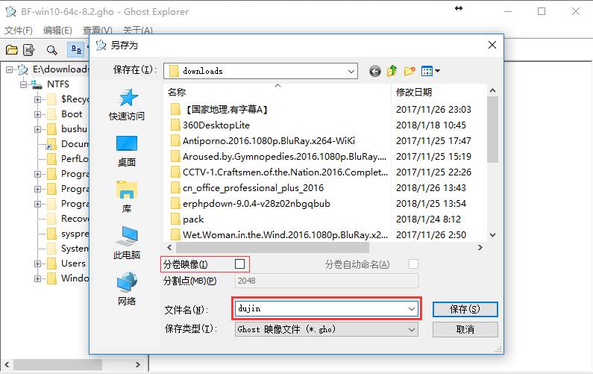Collapse the E:\downloads root tree node

point(9,69)
